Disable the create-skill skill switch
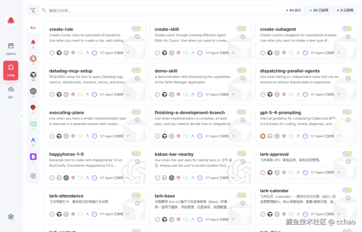 coord(242,29)
